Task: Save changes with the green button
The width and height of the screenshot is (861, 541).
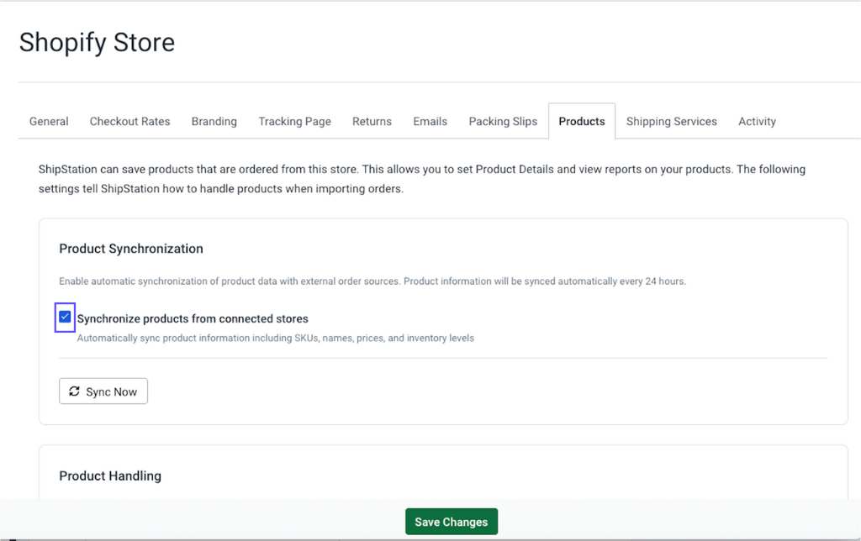Action: click(452, 521)
